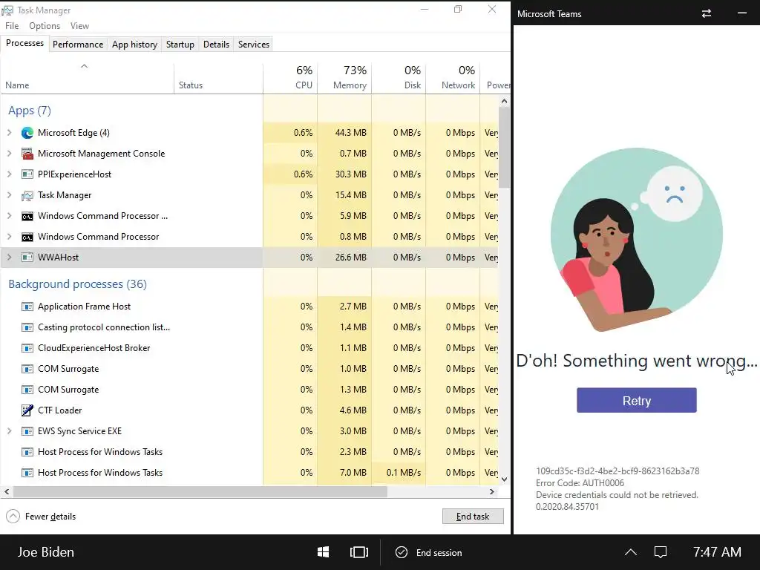Sort by the Status column header

(x=219, y=77)
